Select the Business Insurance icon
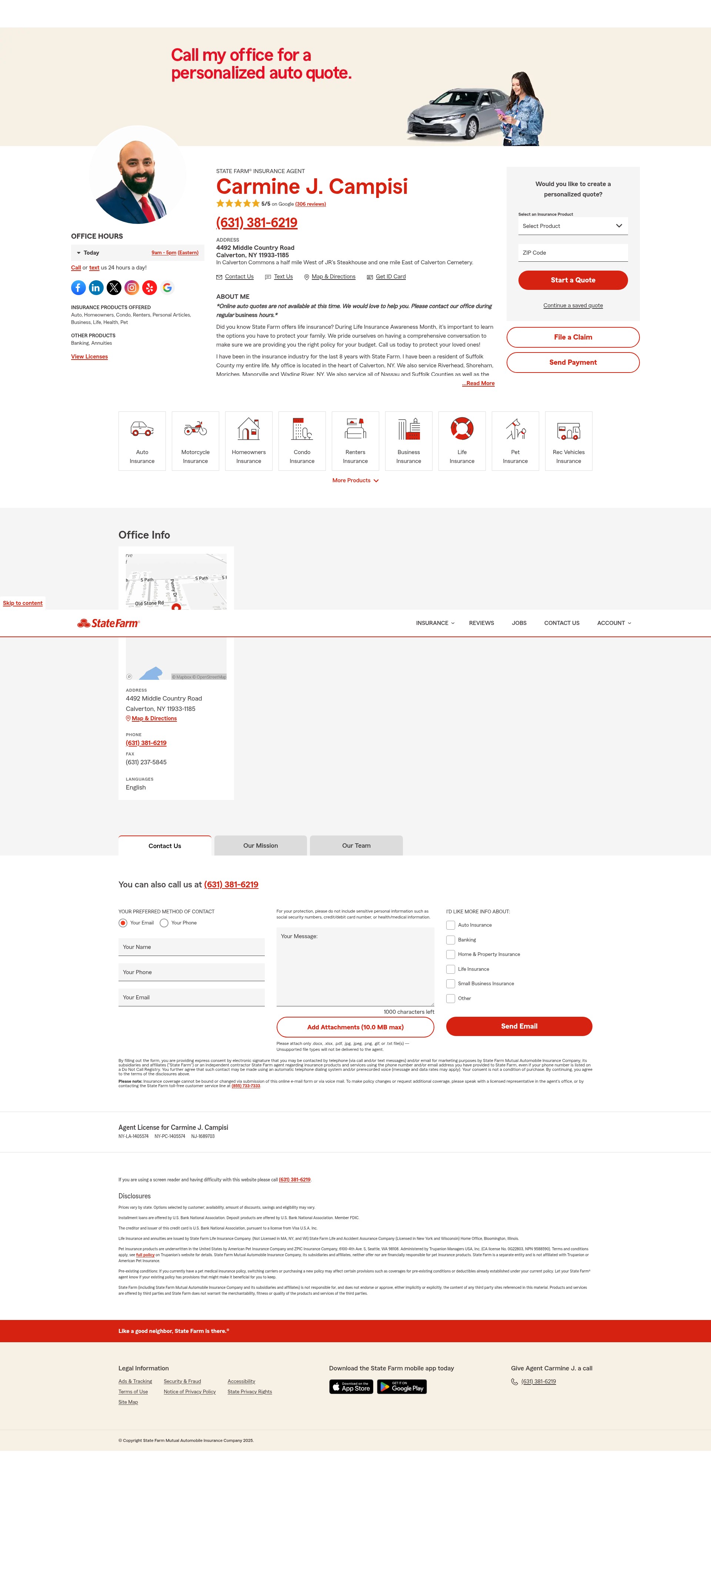 click(x=409, y=429)
